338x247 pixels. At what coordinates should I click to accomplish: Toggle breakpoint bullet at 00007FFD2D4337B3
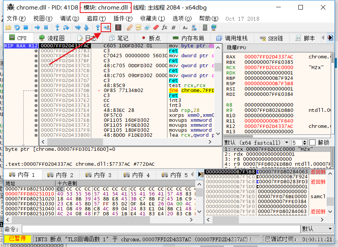(x=36, y=51)
